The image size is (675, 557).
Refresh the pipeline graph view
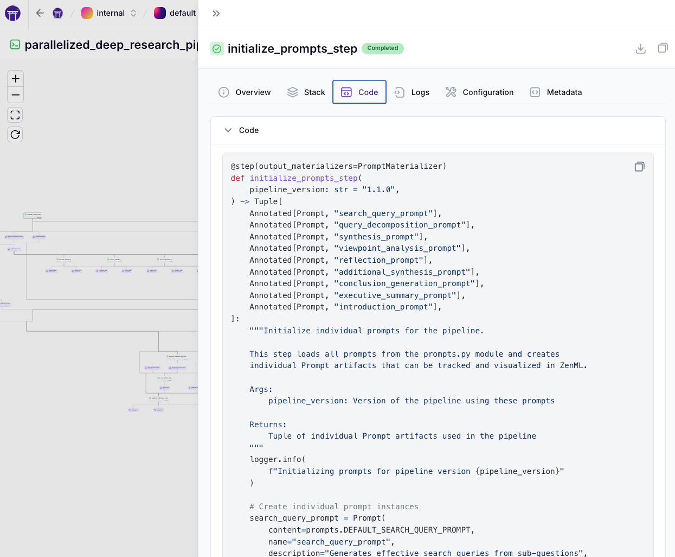15,135
